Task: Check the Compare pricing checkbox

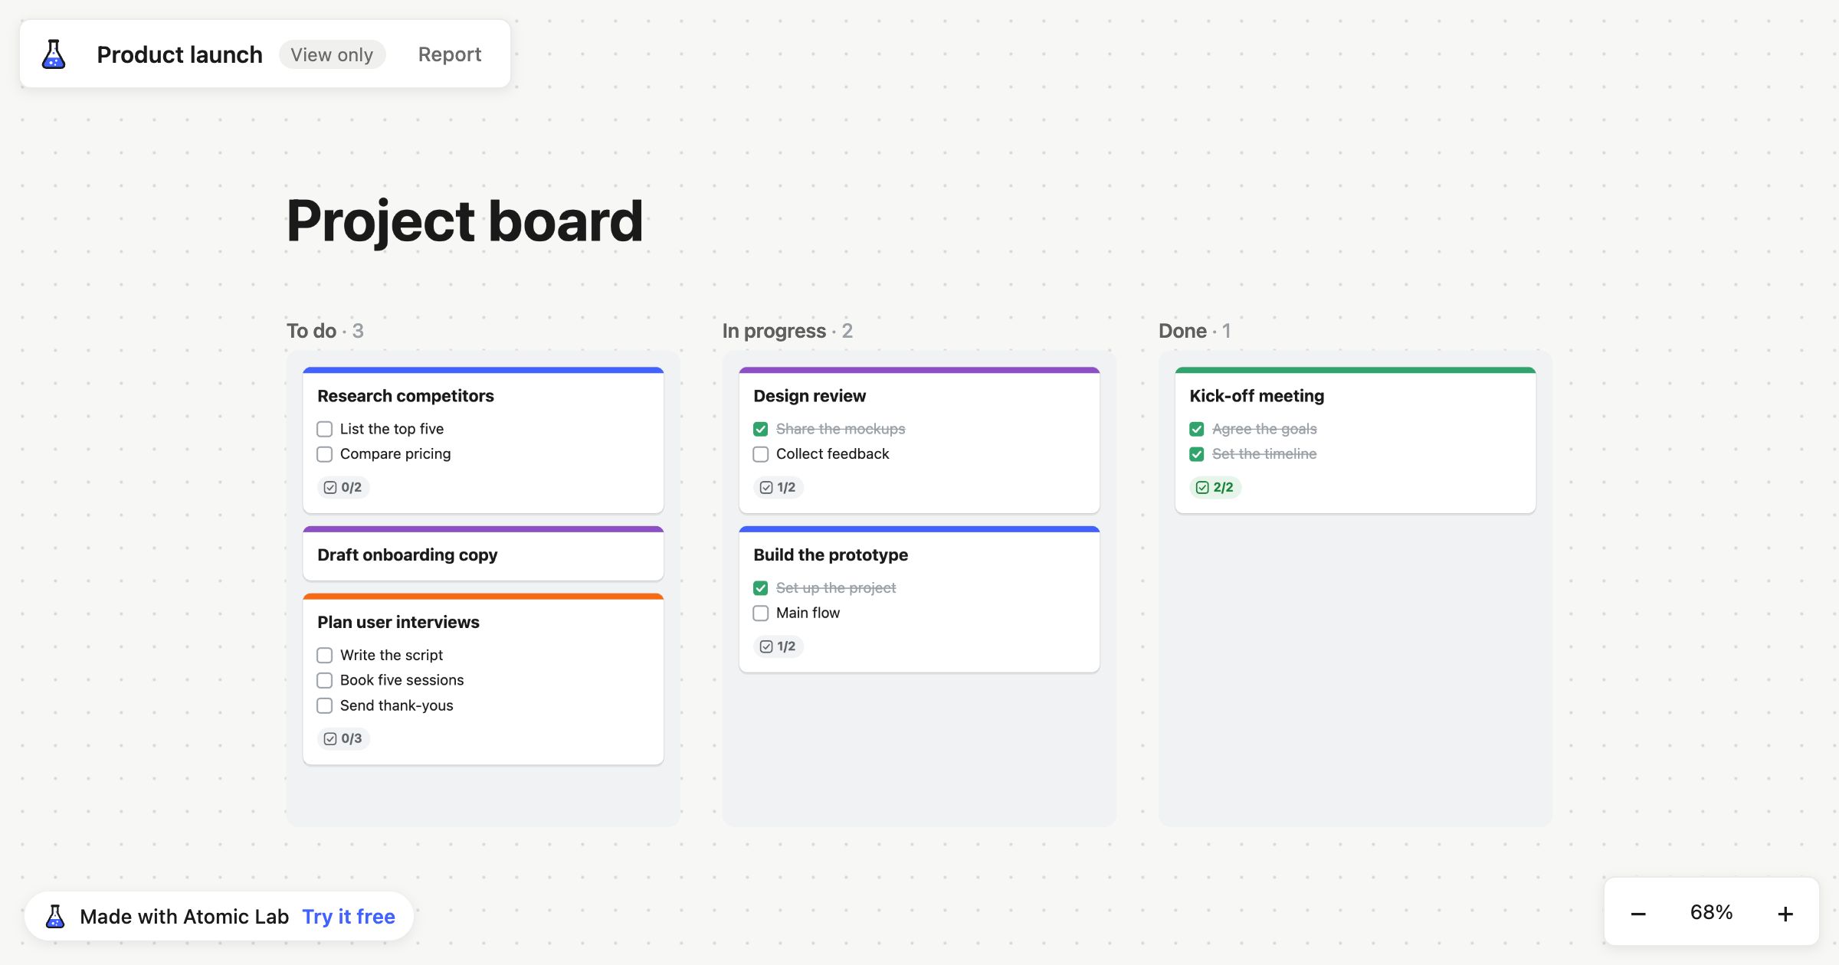Action: click(x=325, y=454)
